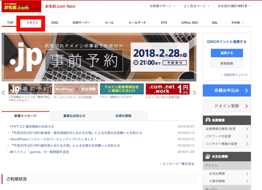The width and height of the screenshot is (262, 190).
Task: Click メッセージ一覧を見る link
Action: (x=178, y=164)
